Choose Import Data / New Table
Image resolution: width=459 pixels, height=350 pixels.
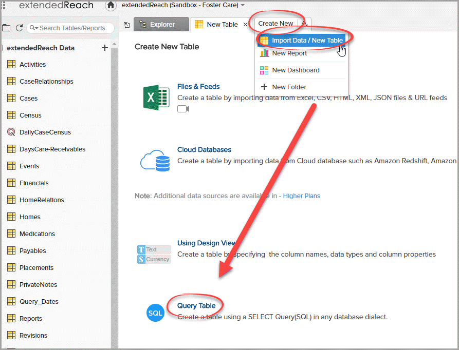pyautogui.click(x=301, y=41)
